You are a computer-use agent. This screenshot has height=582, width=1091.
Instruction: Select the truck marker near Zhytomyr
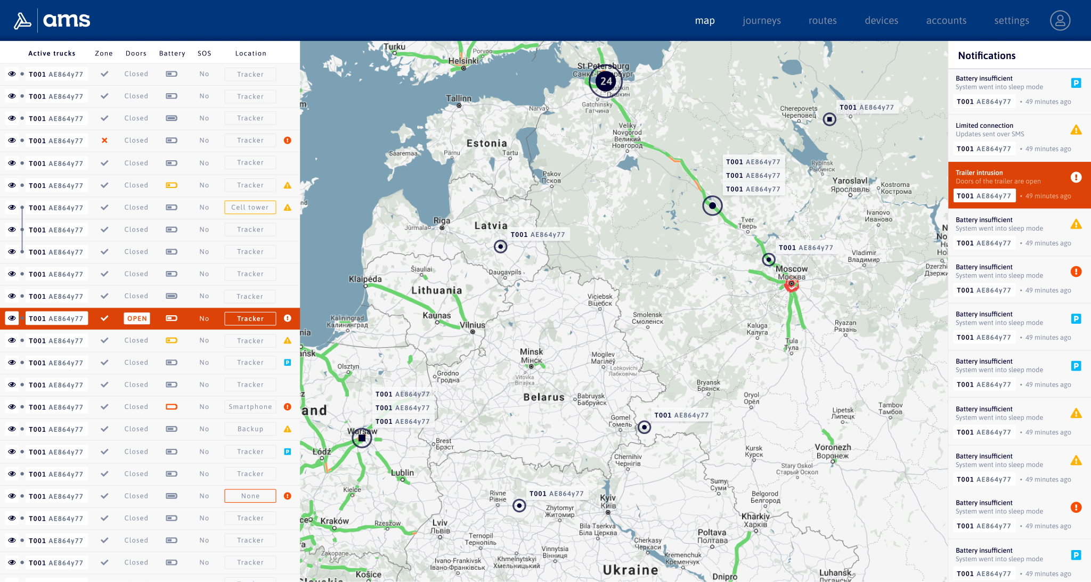tap(519, 505)
